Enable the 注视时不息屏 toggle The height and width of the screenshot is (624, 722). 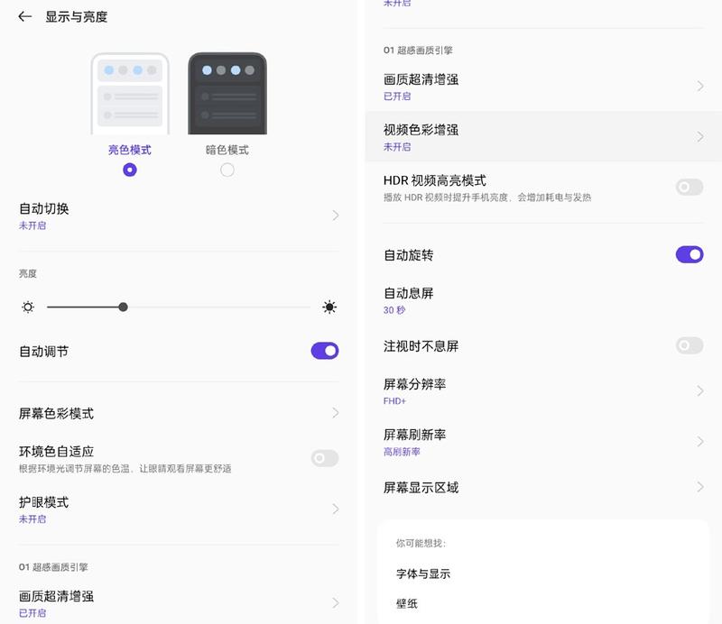pyautogui.click(x=690, y=345)
